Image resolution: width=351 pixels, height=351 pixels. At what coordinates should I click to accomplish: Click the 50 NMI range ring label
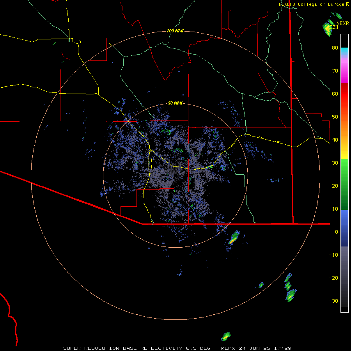175,103
